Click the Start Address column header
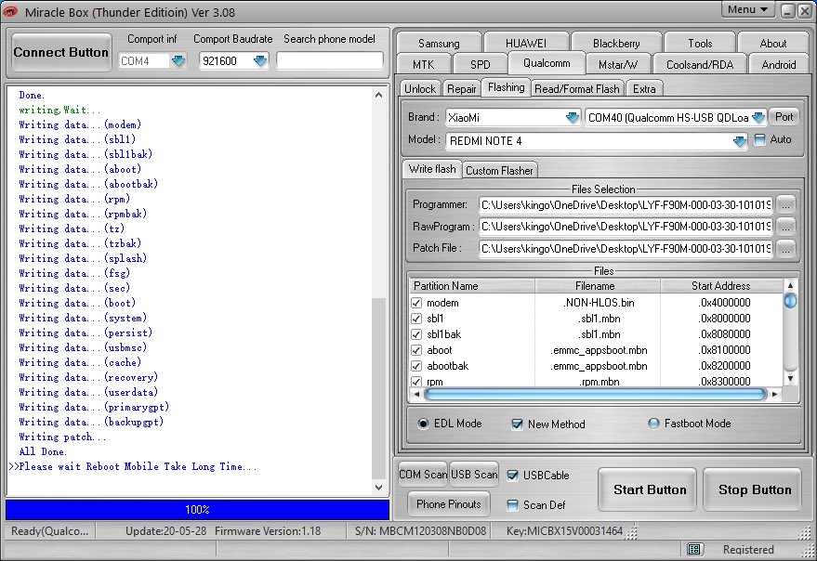The height and width of the screenshot is (561, 817). 721,286
